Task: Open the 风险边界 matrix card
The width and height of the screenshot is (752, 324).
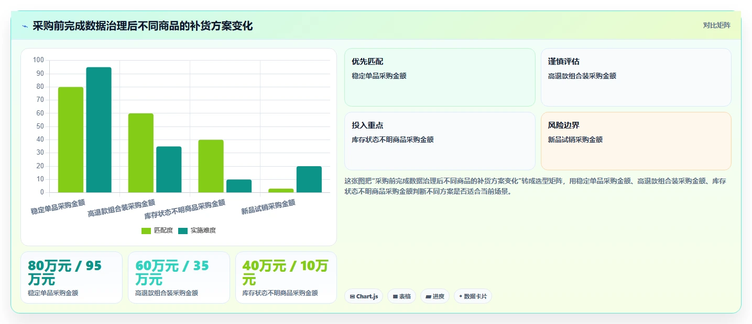Action: 636,141
